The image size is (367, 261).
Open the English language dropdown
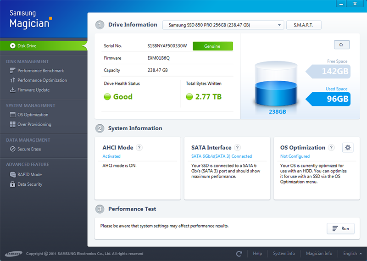pos(352,254)
